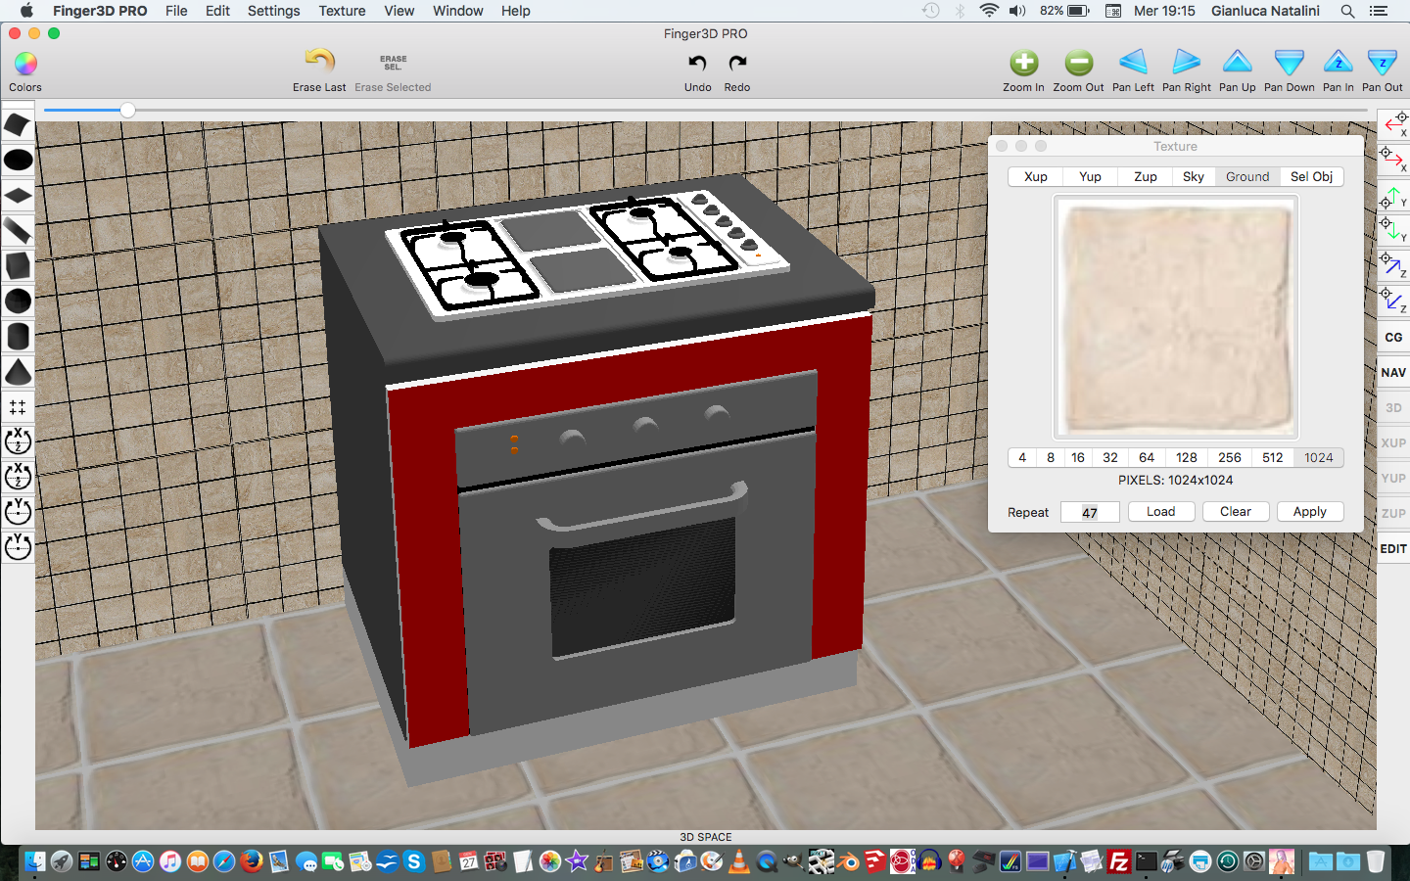Image resolution: width=1410 pixels, height=881 pixels.
Task: Move along Y with green down arrow
Action: click(1394, 230)
